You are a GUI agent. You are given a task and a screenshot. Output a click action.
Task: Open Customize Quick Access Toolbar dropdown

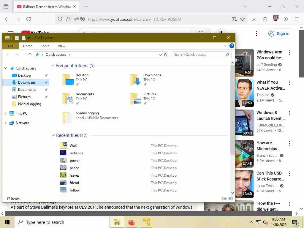pyautogui.click(x=29, y=38)
